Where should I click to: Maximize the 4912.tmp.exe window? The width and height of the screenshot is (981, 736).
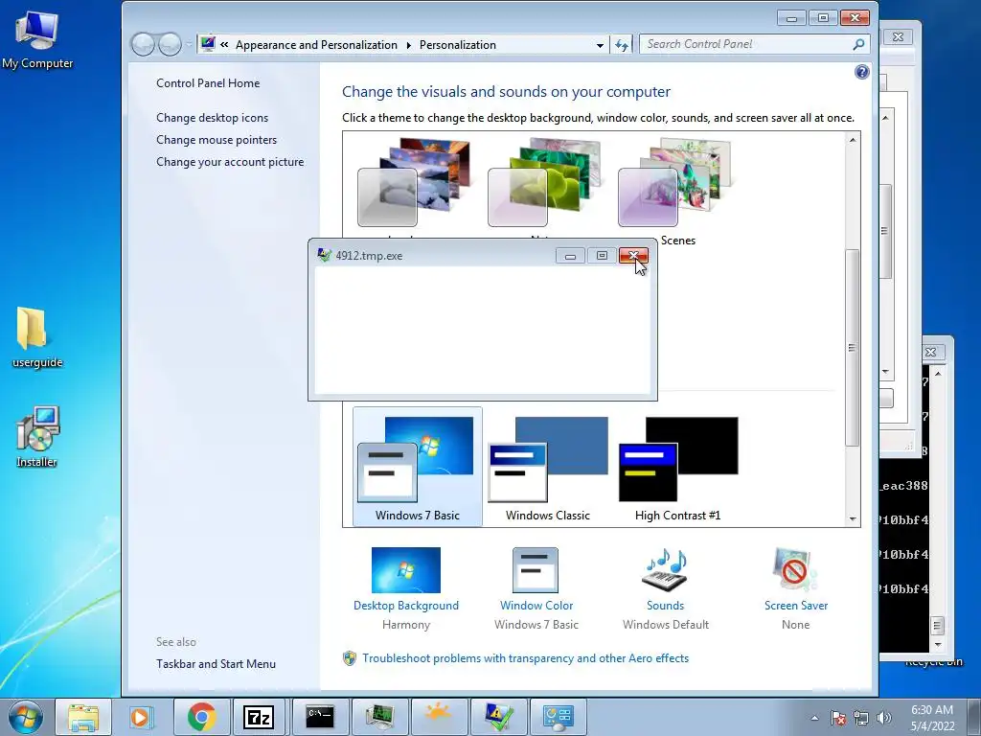point(602,255)
